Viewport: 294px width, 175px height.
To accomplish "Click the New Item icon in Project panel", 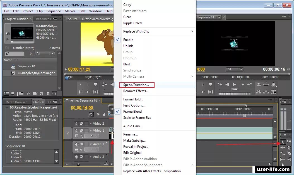I will coord(42,93).
